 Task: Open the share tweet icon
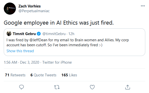click(x=128, y=87)
